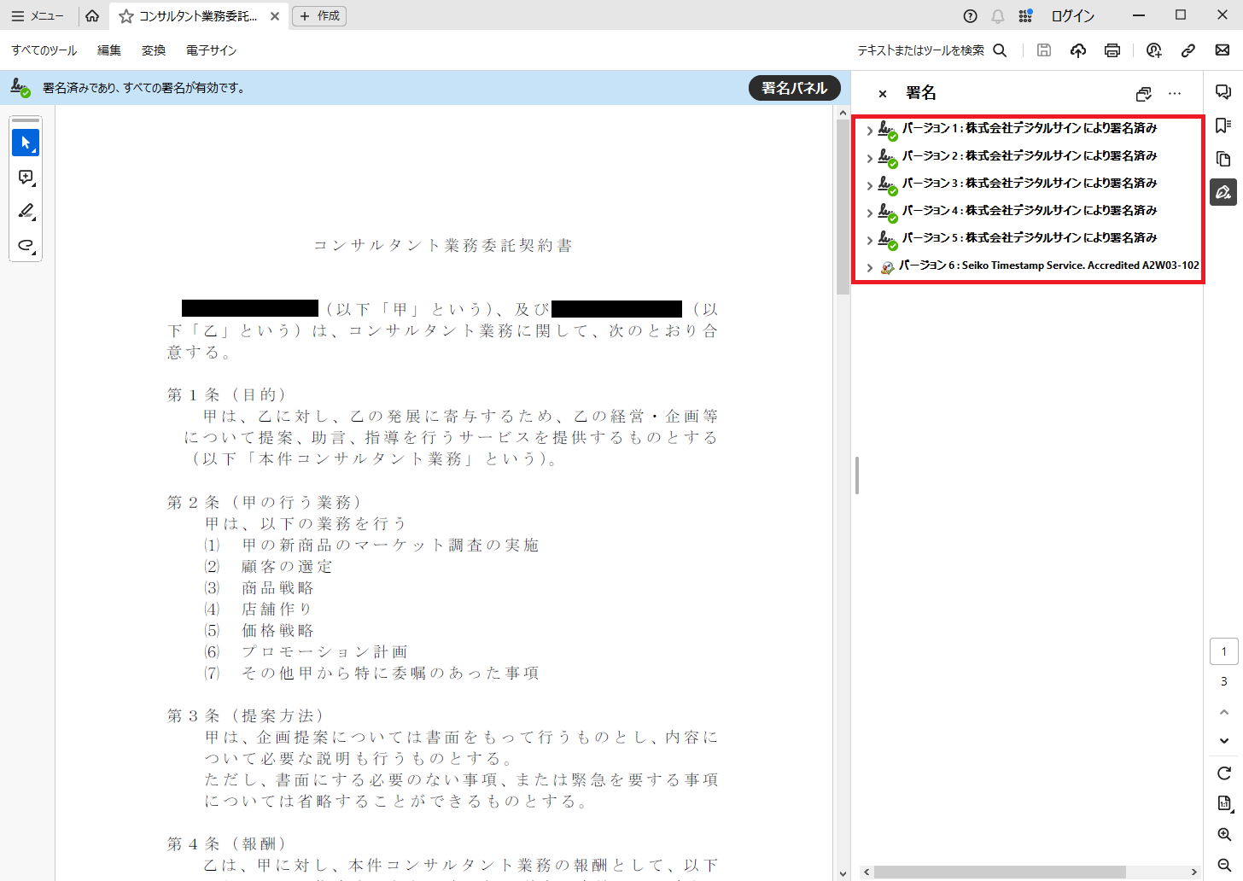Expand バージョン 3 signature details
The width and height of the screenshot is (1243, 881).
pyautogui.click(x=869, y=185)
